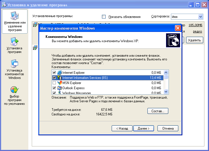Uncheck Internet Information Services (IIS)
Image resolution: width=209 pixels, height=151 pixels.
pyautogui.click(x=54, y=77)
